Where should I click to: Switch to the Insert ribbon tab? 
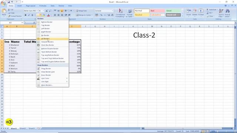tap(19, 6)
